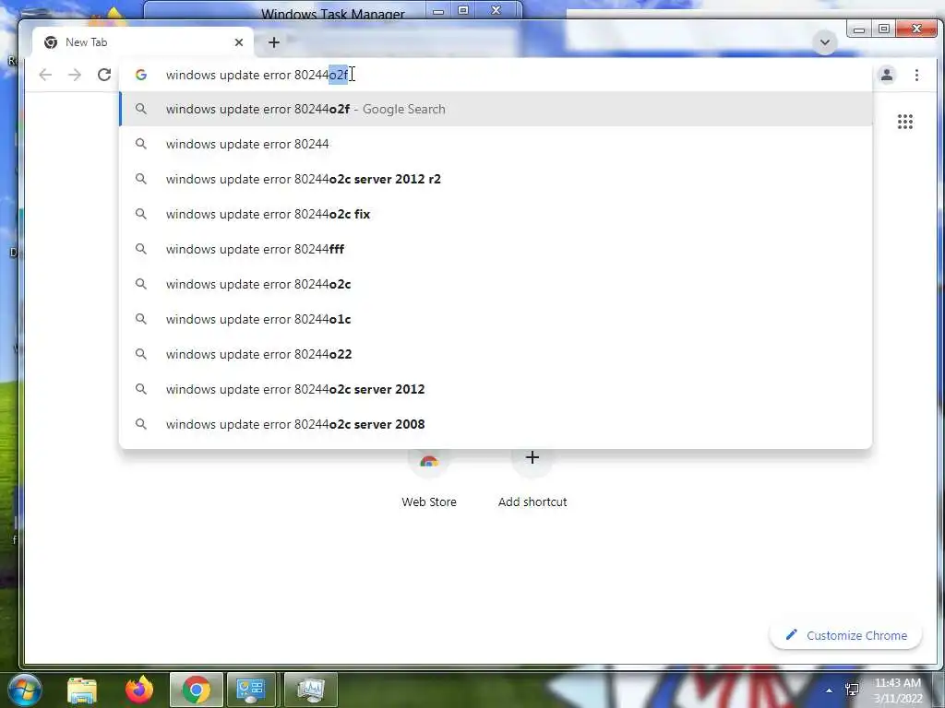Choose suggestion ending '80244o2c server 2012'
The width and height of the screenshot is (945, 708).
click(x=496, y=389)
